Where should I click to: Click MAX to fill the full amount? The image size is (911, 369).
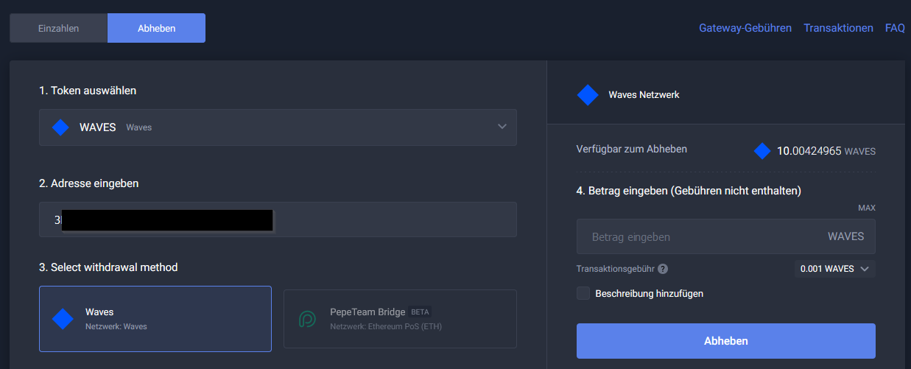pyautogui.click(x=867, y=208)
